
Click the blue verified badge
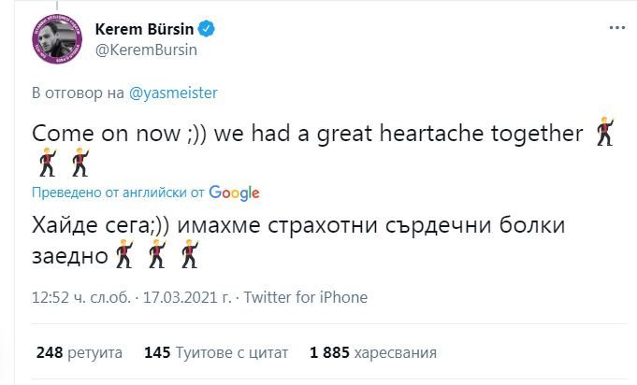[208, 29]
